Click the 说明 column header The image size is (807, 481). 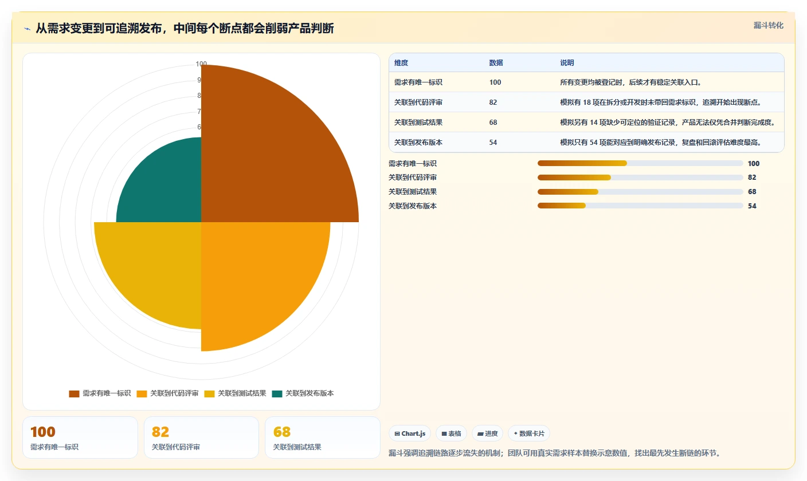pos(567,63)
